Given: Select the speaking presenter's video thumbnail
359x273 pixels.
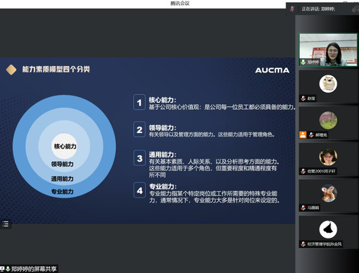Looking at the screenshot, I should 328,50.
